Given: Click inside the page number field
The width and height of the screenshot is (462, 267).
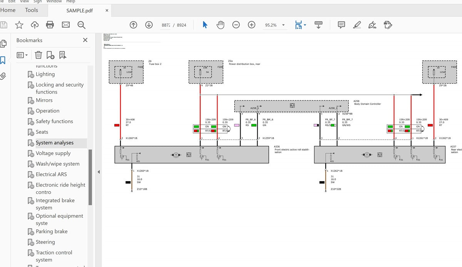Looking at the screenshot, I should point(166,25).
